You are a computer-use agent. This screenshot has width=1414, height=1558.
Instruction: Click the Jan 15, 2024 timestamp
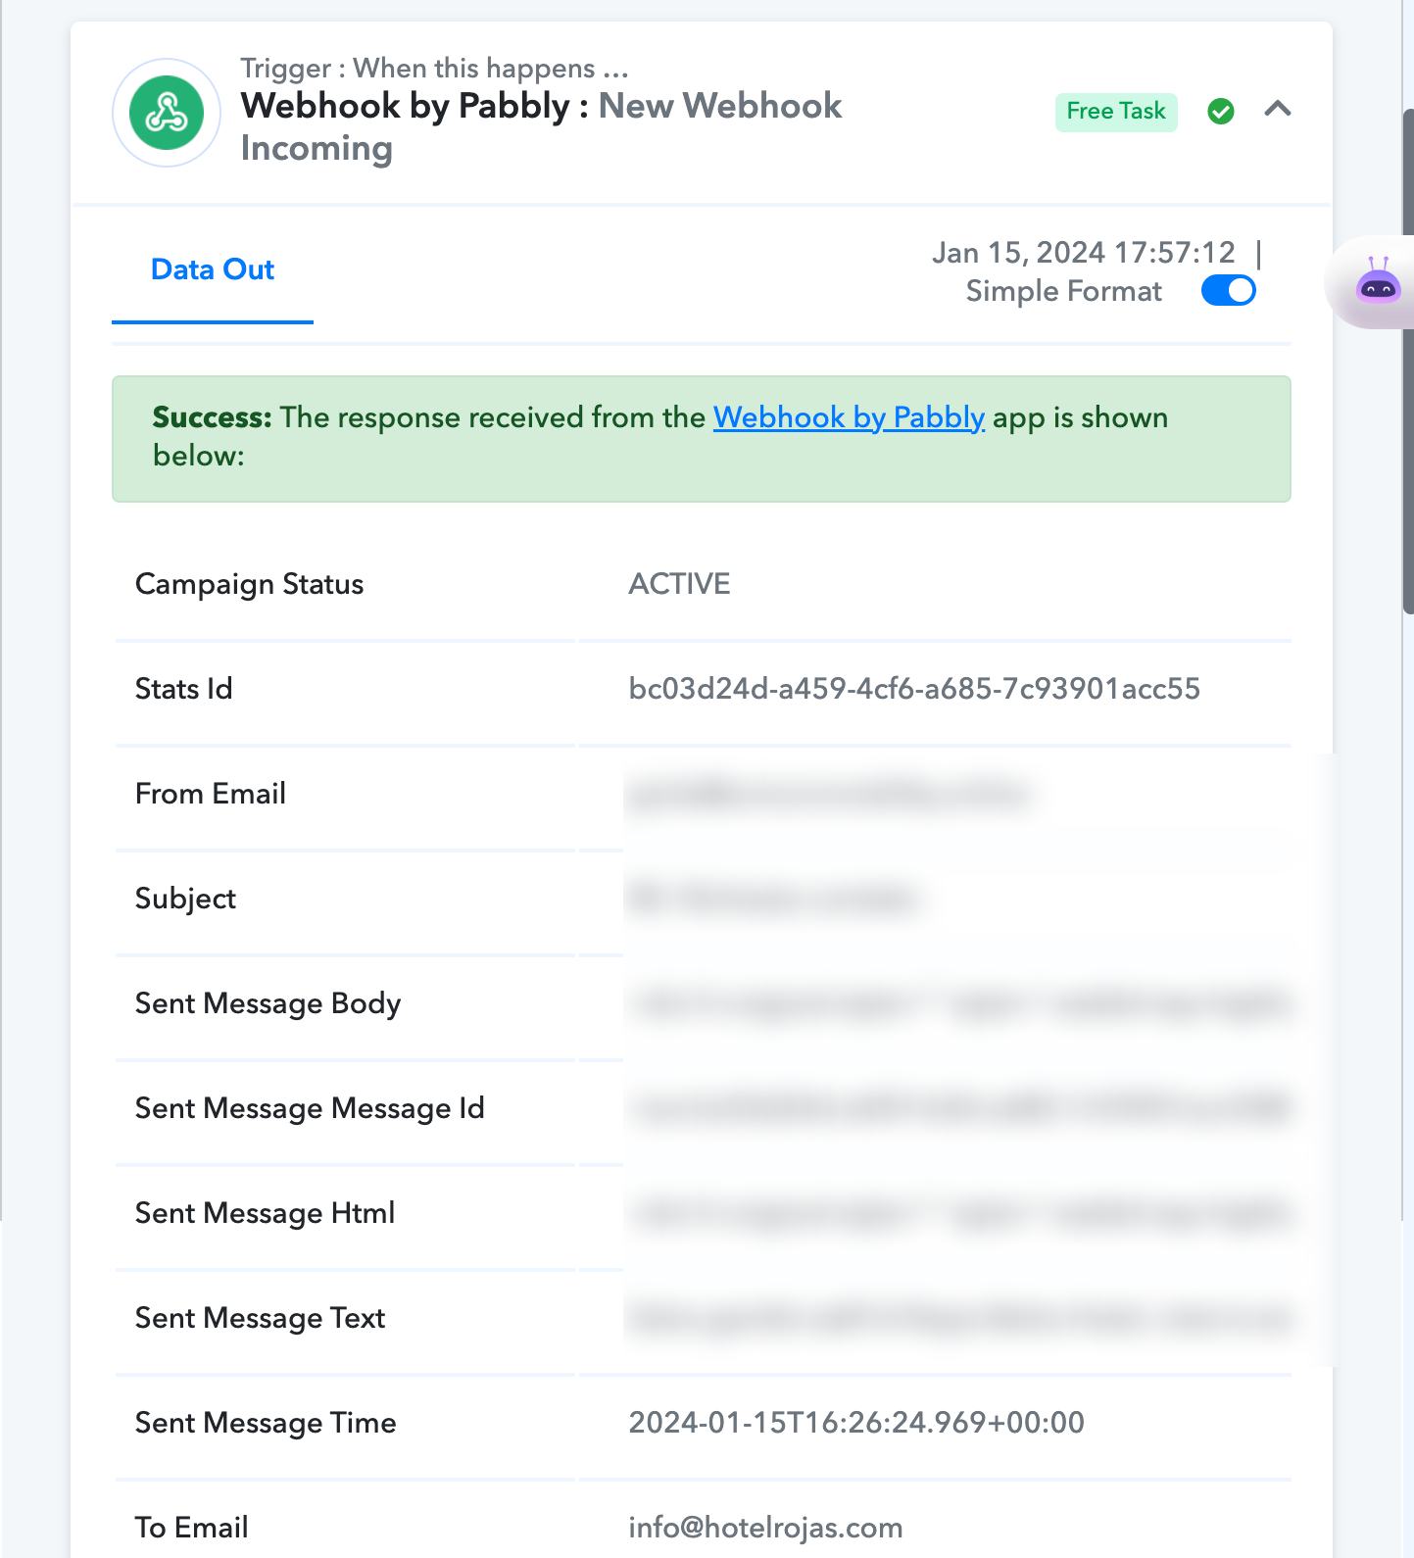pos(1084,253)
